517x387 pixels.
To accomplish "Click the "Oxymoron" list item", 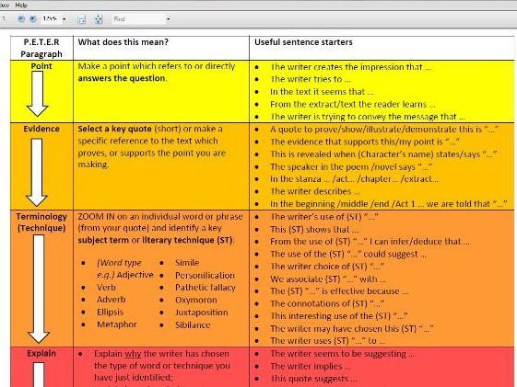I will click(196, 300).
